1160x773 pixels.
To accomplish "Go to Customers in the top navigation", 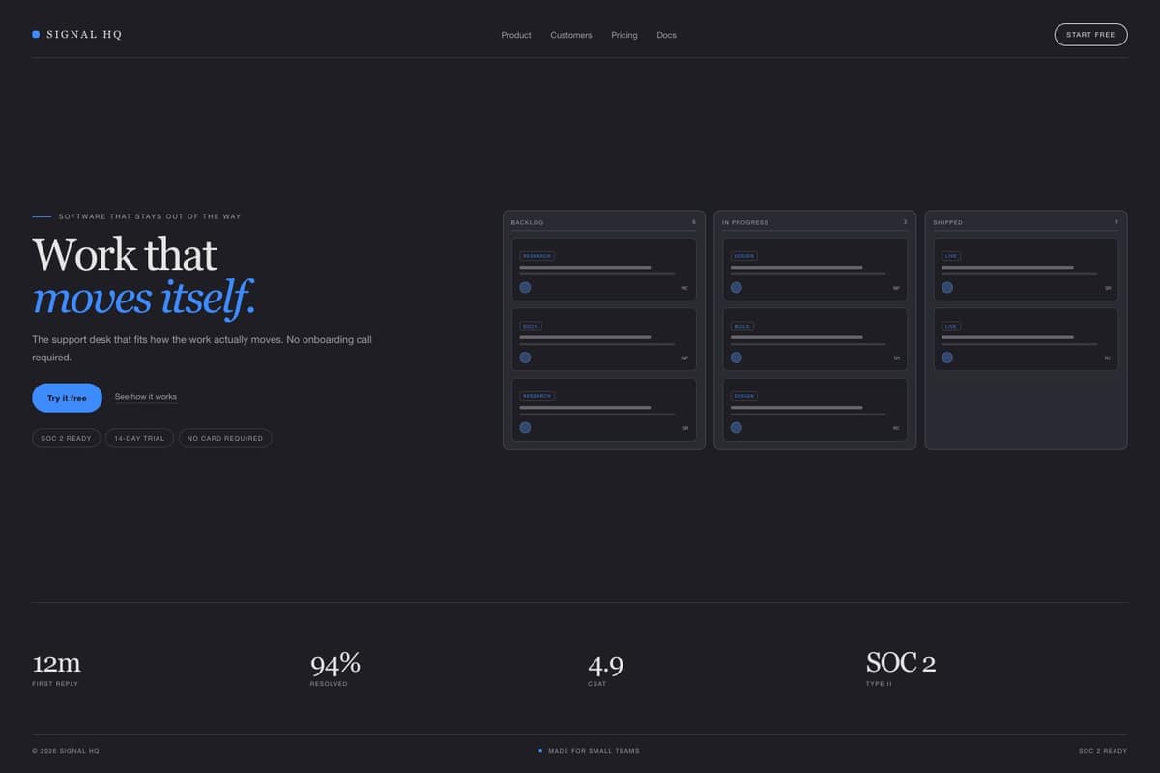I will pyautogui.click(x=571, y=35).
